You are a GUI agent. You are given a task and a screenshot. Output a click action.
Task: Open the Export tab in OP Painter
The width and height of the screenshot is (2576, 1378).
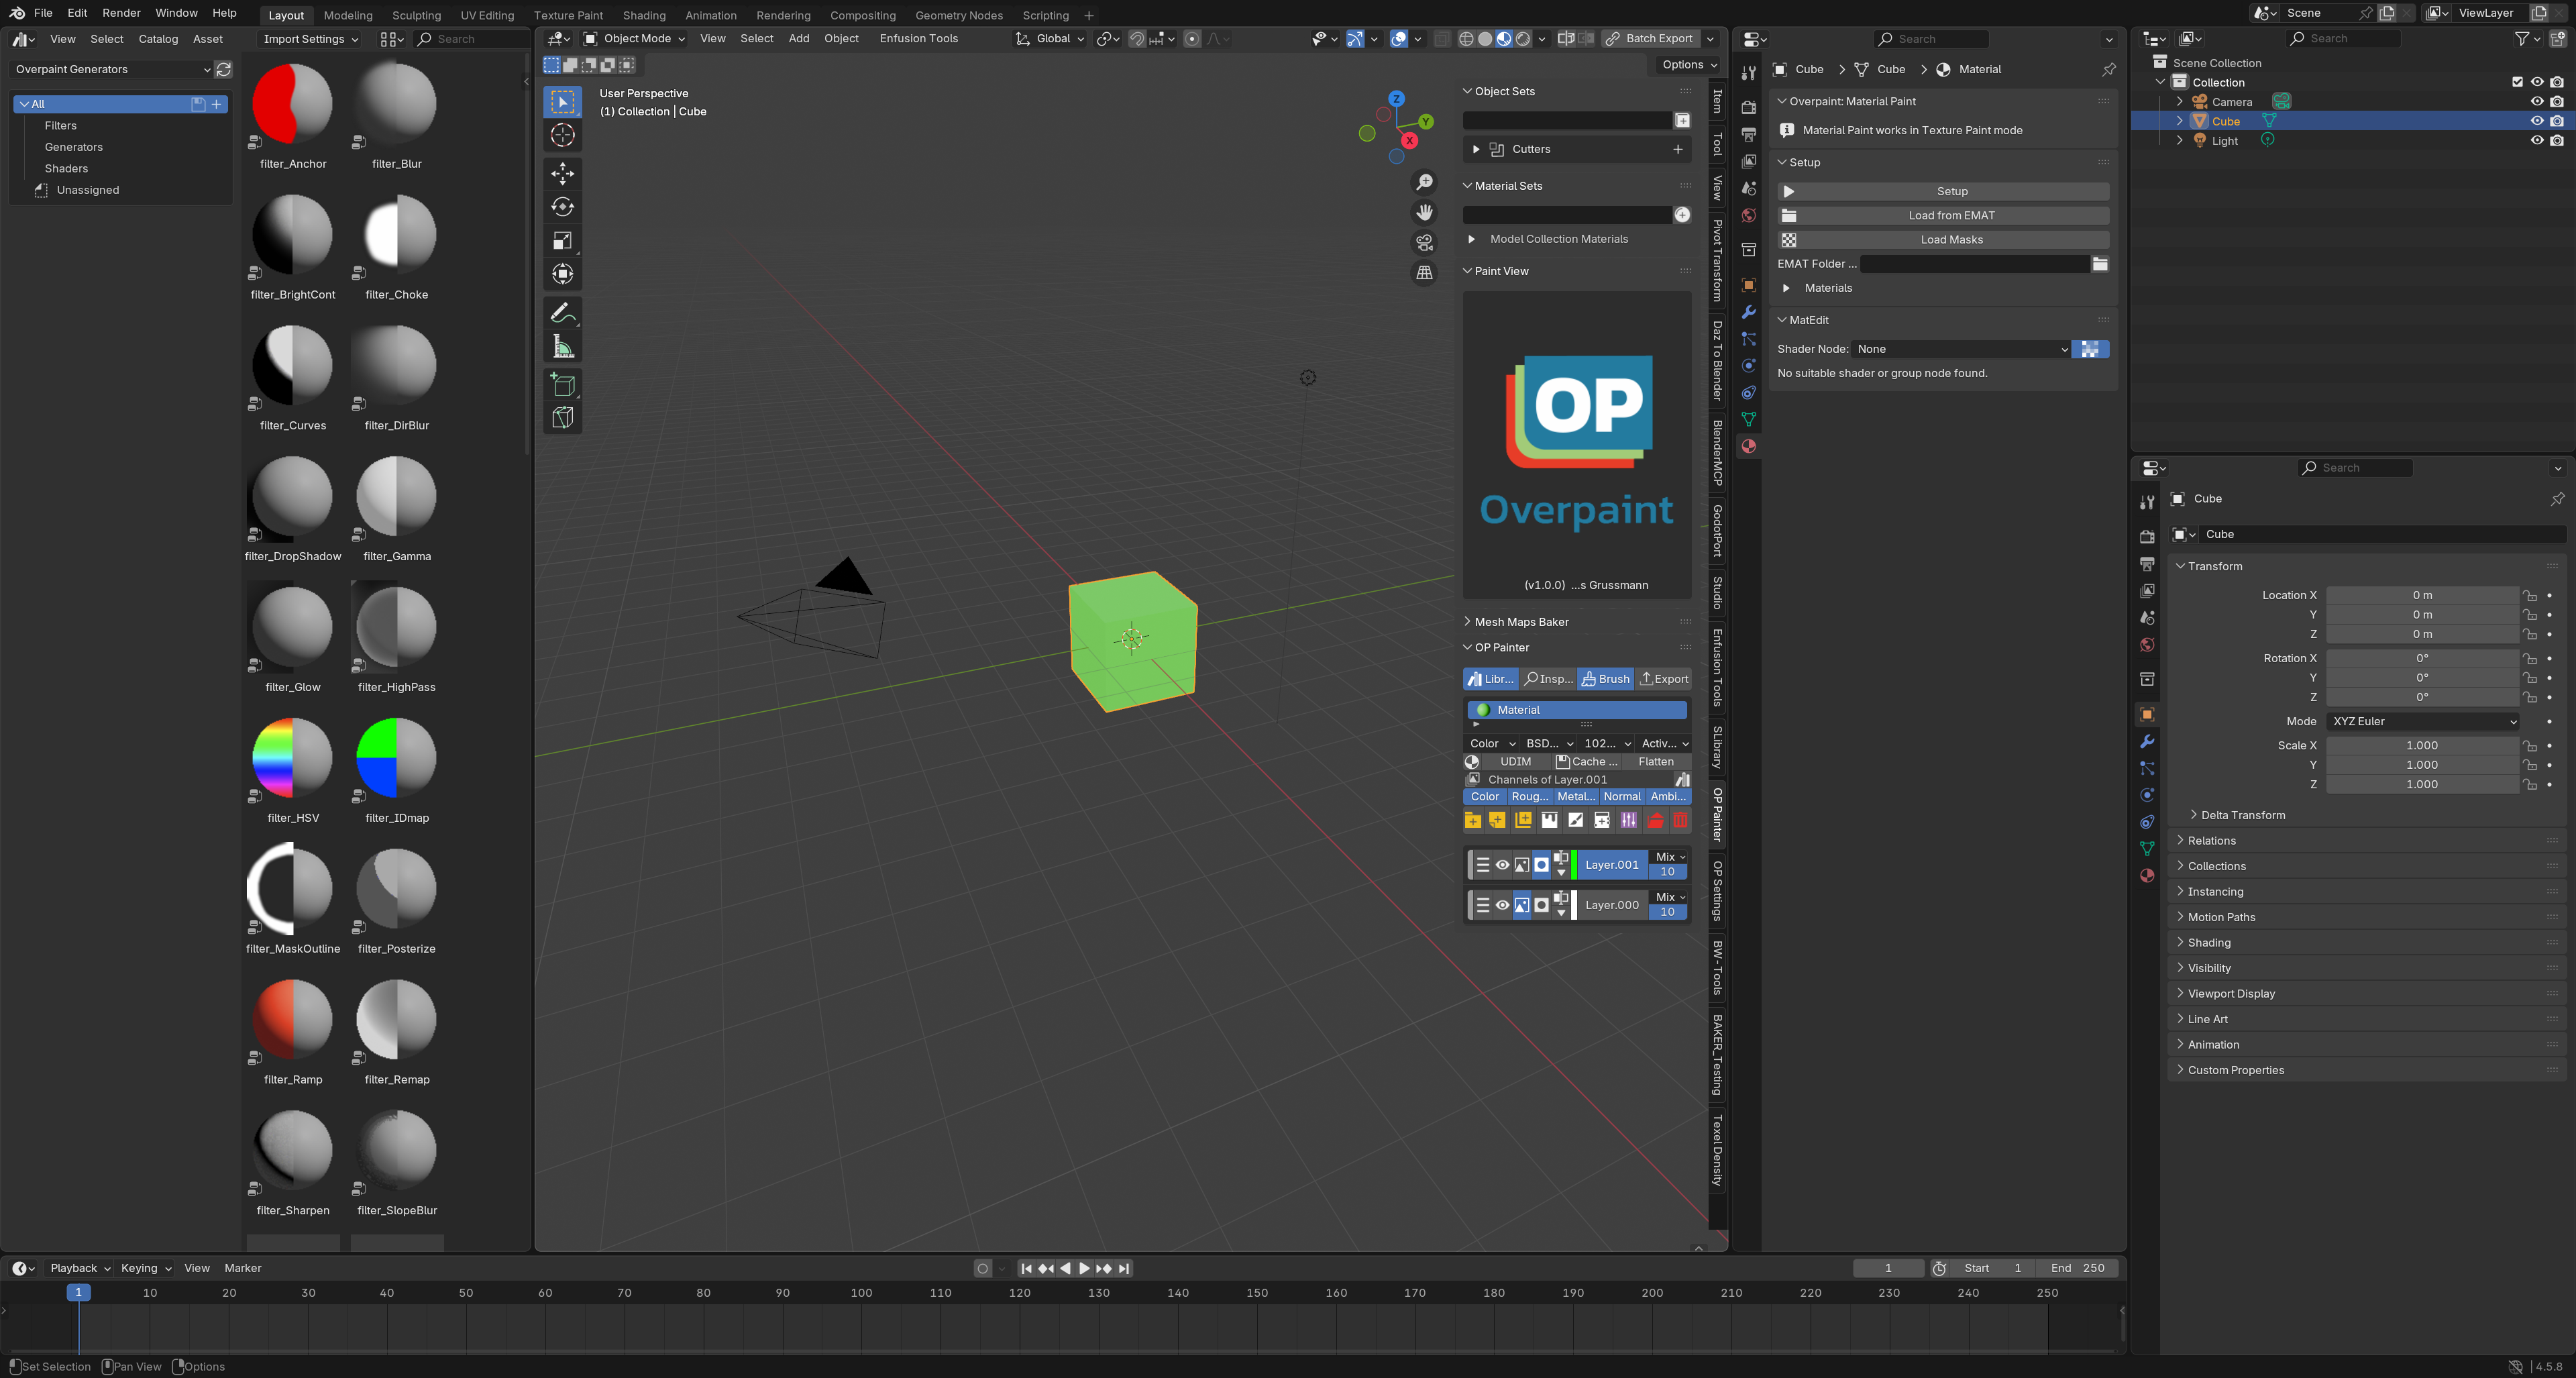click(x=1665, y=679)
